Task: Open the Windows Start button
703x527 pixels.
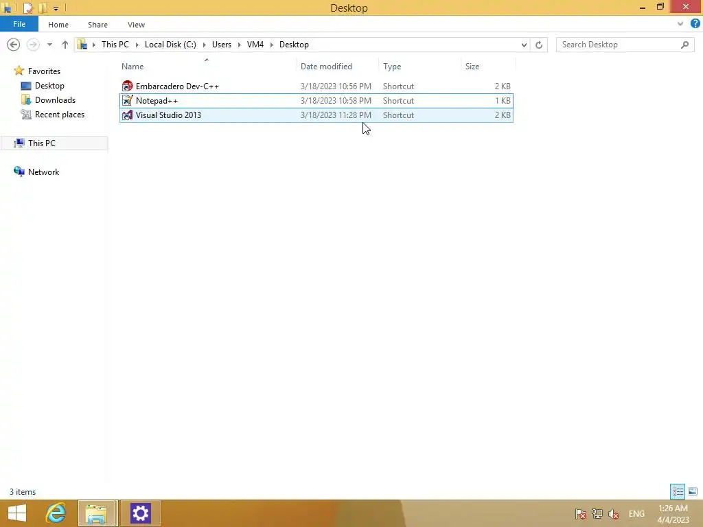Action: [17, 513]
